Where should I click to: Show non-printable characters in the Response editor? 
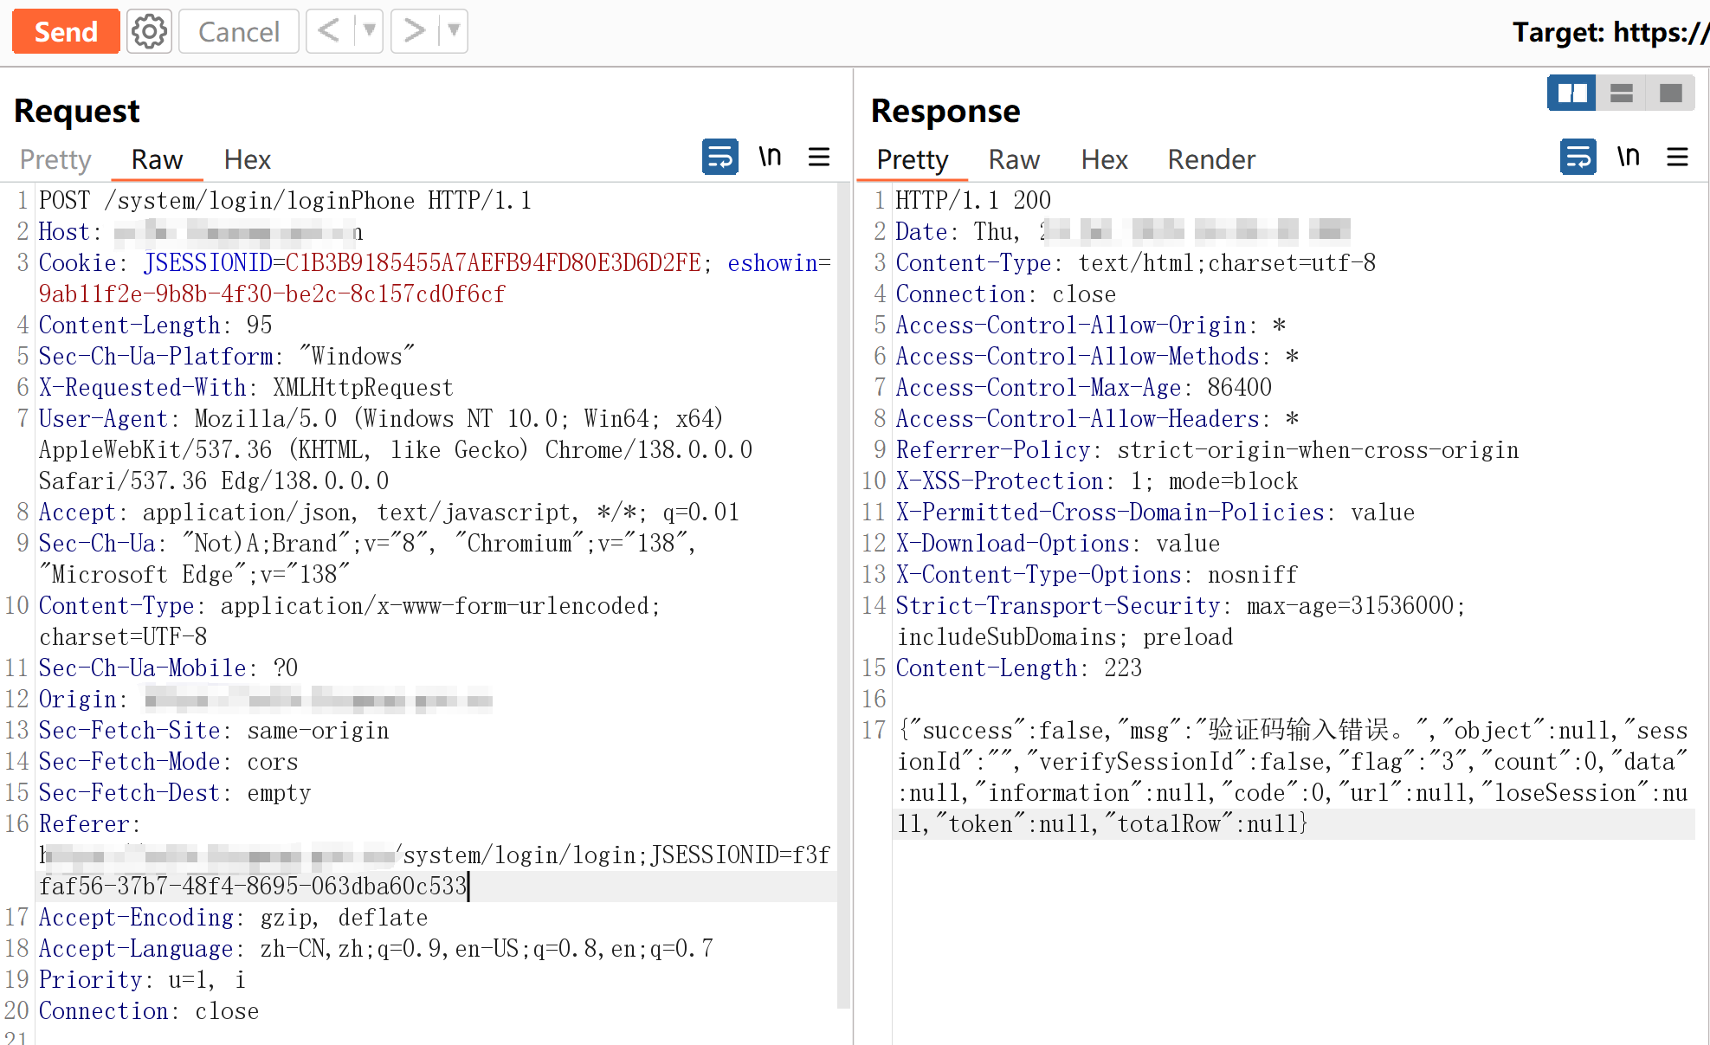point(1628,157)
